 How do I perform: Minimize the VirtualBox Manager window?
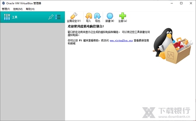[x=172, y=3]
